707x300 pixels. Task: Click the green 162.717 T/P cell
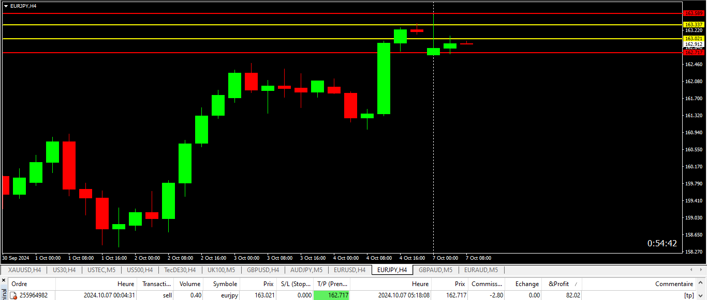pos(331,295)
